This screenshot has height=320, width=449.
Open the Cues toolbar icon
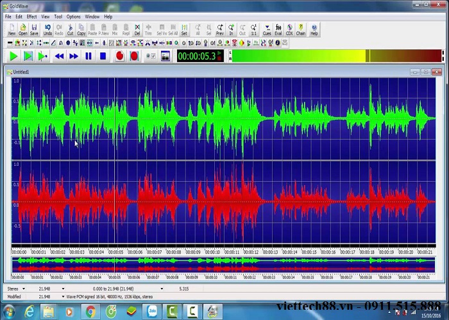click(x=267, y=29)
